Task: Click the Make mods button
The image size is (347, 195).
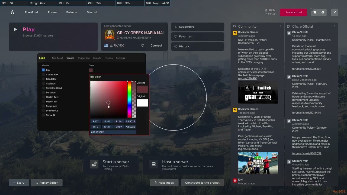Action: click(164, 183)
